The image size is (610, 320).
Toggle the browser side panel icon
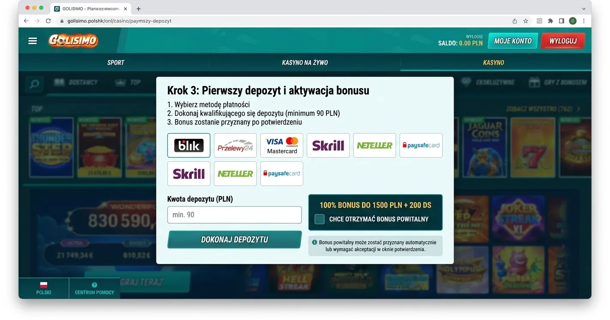pos(562,21)
